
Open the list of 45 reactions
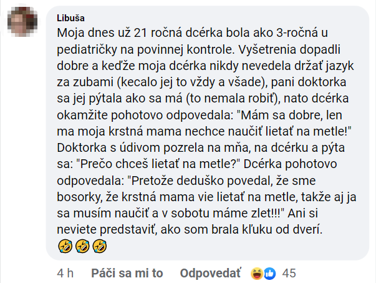[289, 273]
